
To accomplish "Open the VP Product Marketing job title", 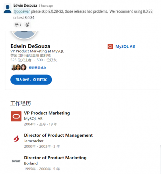I will click(47, 113).
